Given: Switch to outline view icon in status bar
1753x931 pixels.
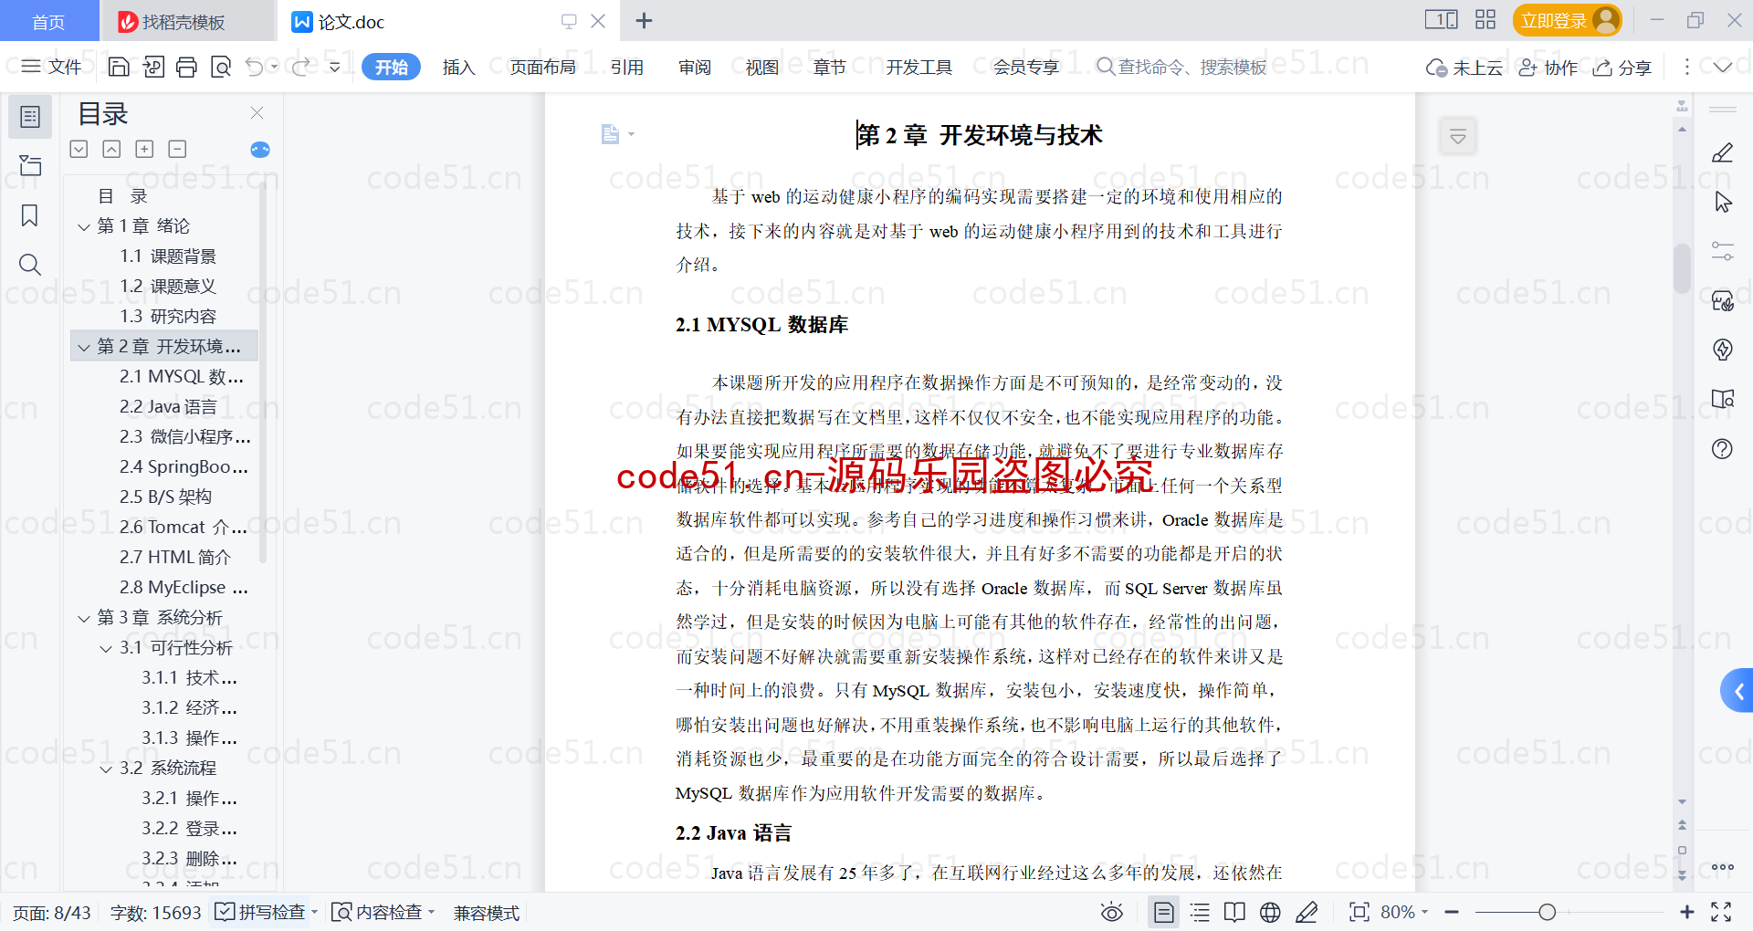Looking at the screenshot, I should click(1200, 912).
